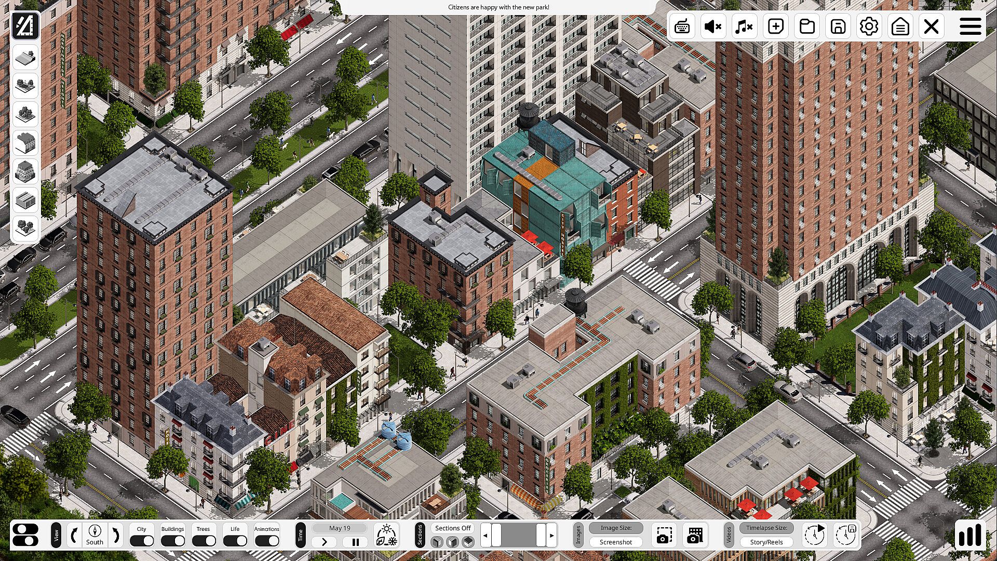Advance the date with next arrow
The width and height of the screenshot is (997, 561).
click(x=325, y=542)
